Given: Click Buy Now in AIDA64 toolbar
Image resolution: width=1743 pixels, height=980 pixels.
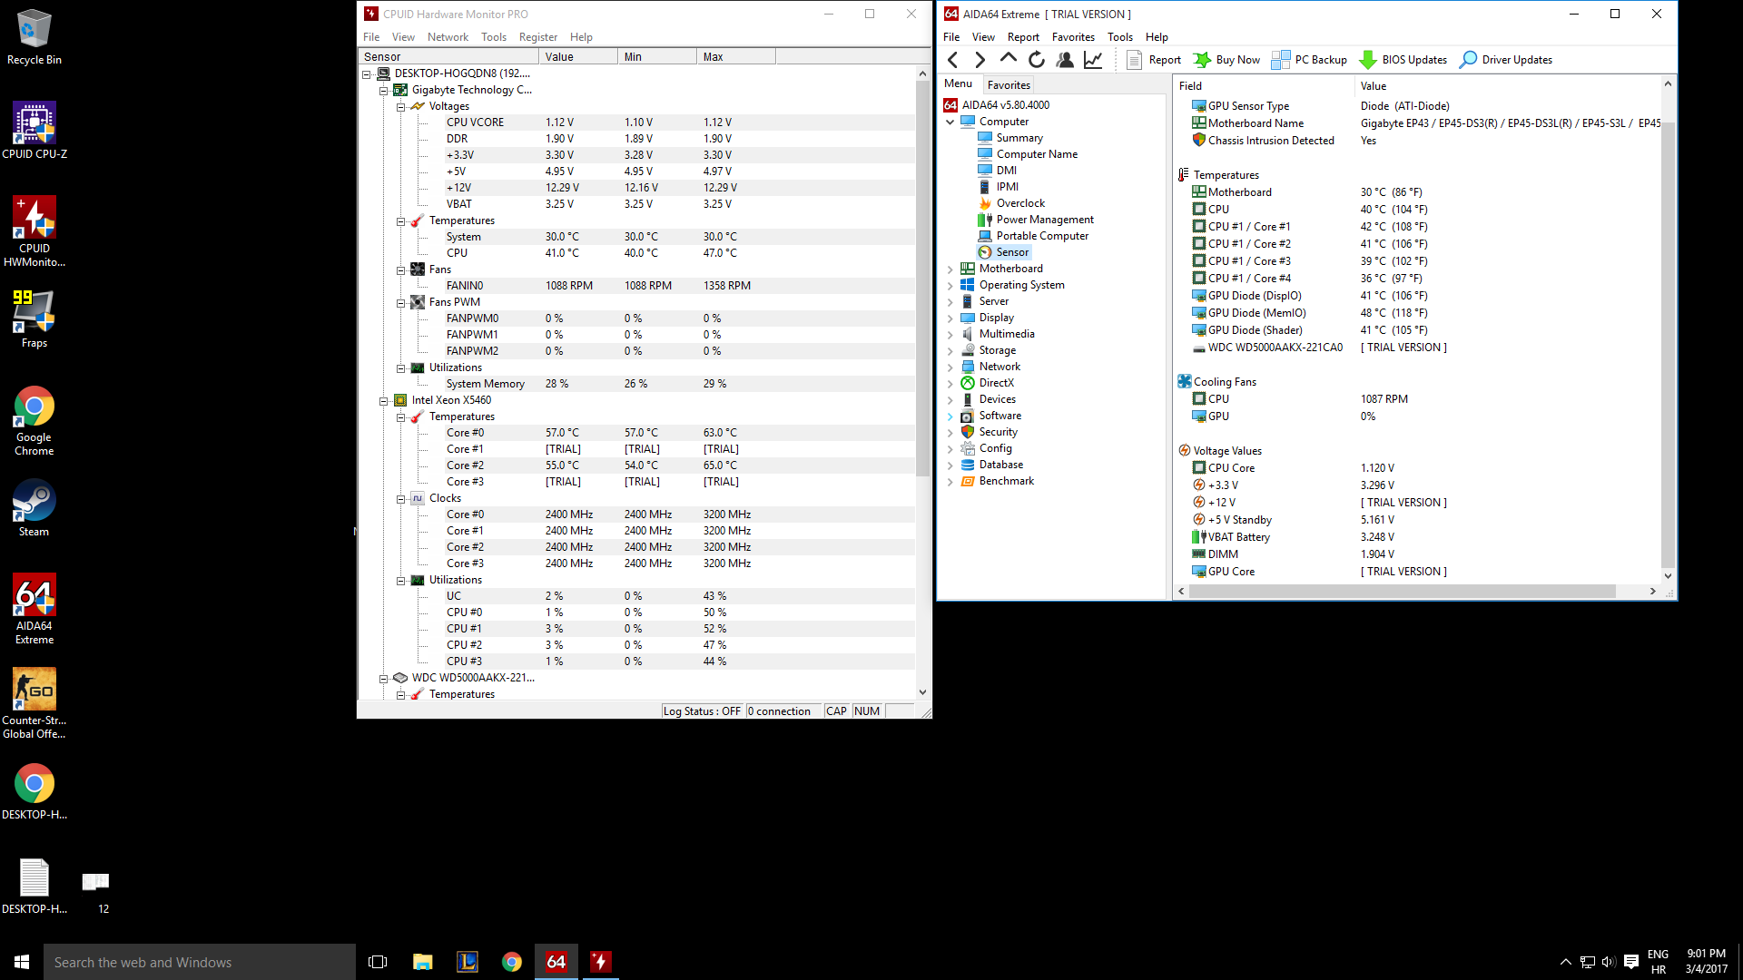Looking at the screenshot, I should point(1226,60).
